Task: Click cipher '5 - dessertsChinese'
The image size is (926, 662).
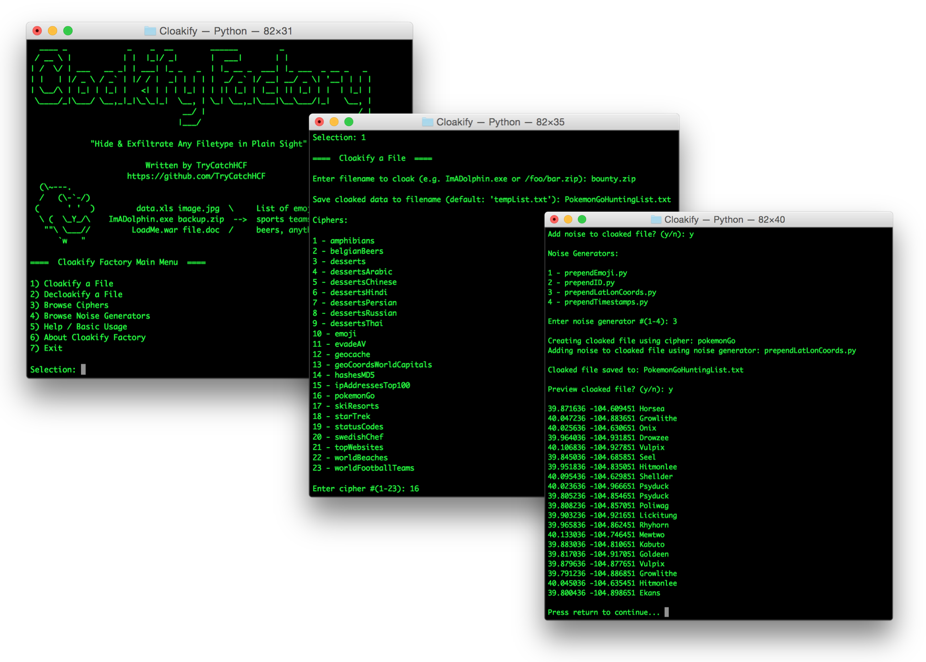Action: click(x=354, y=282)
